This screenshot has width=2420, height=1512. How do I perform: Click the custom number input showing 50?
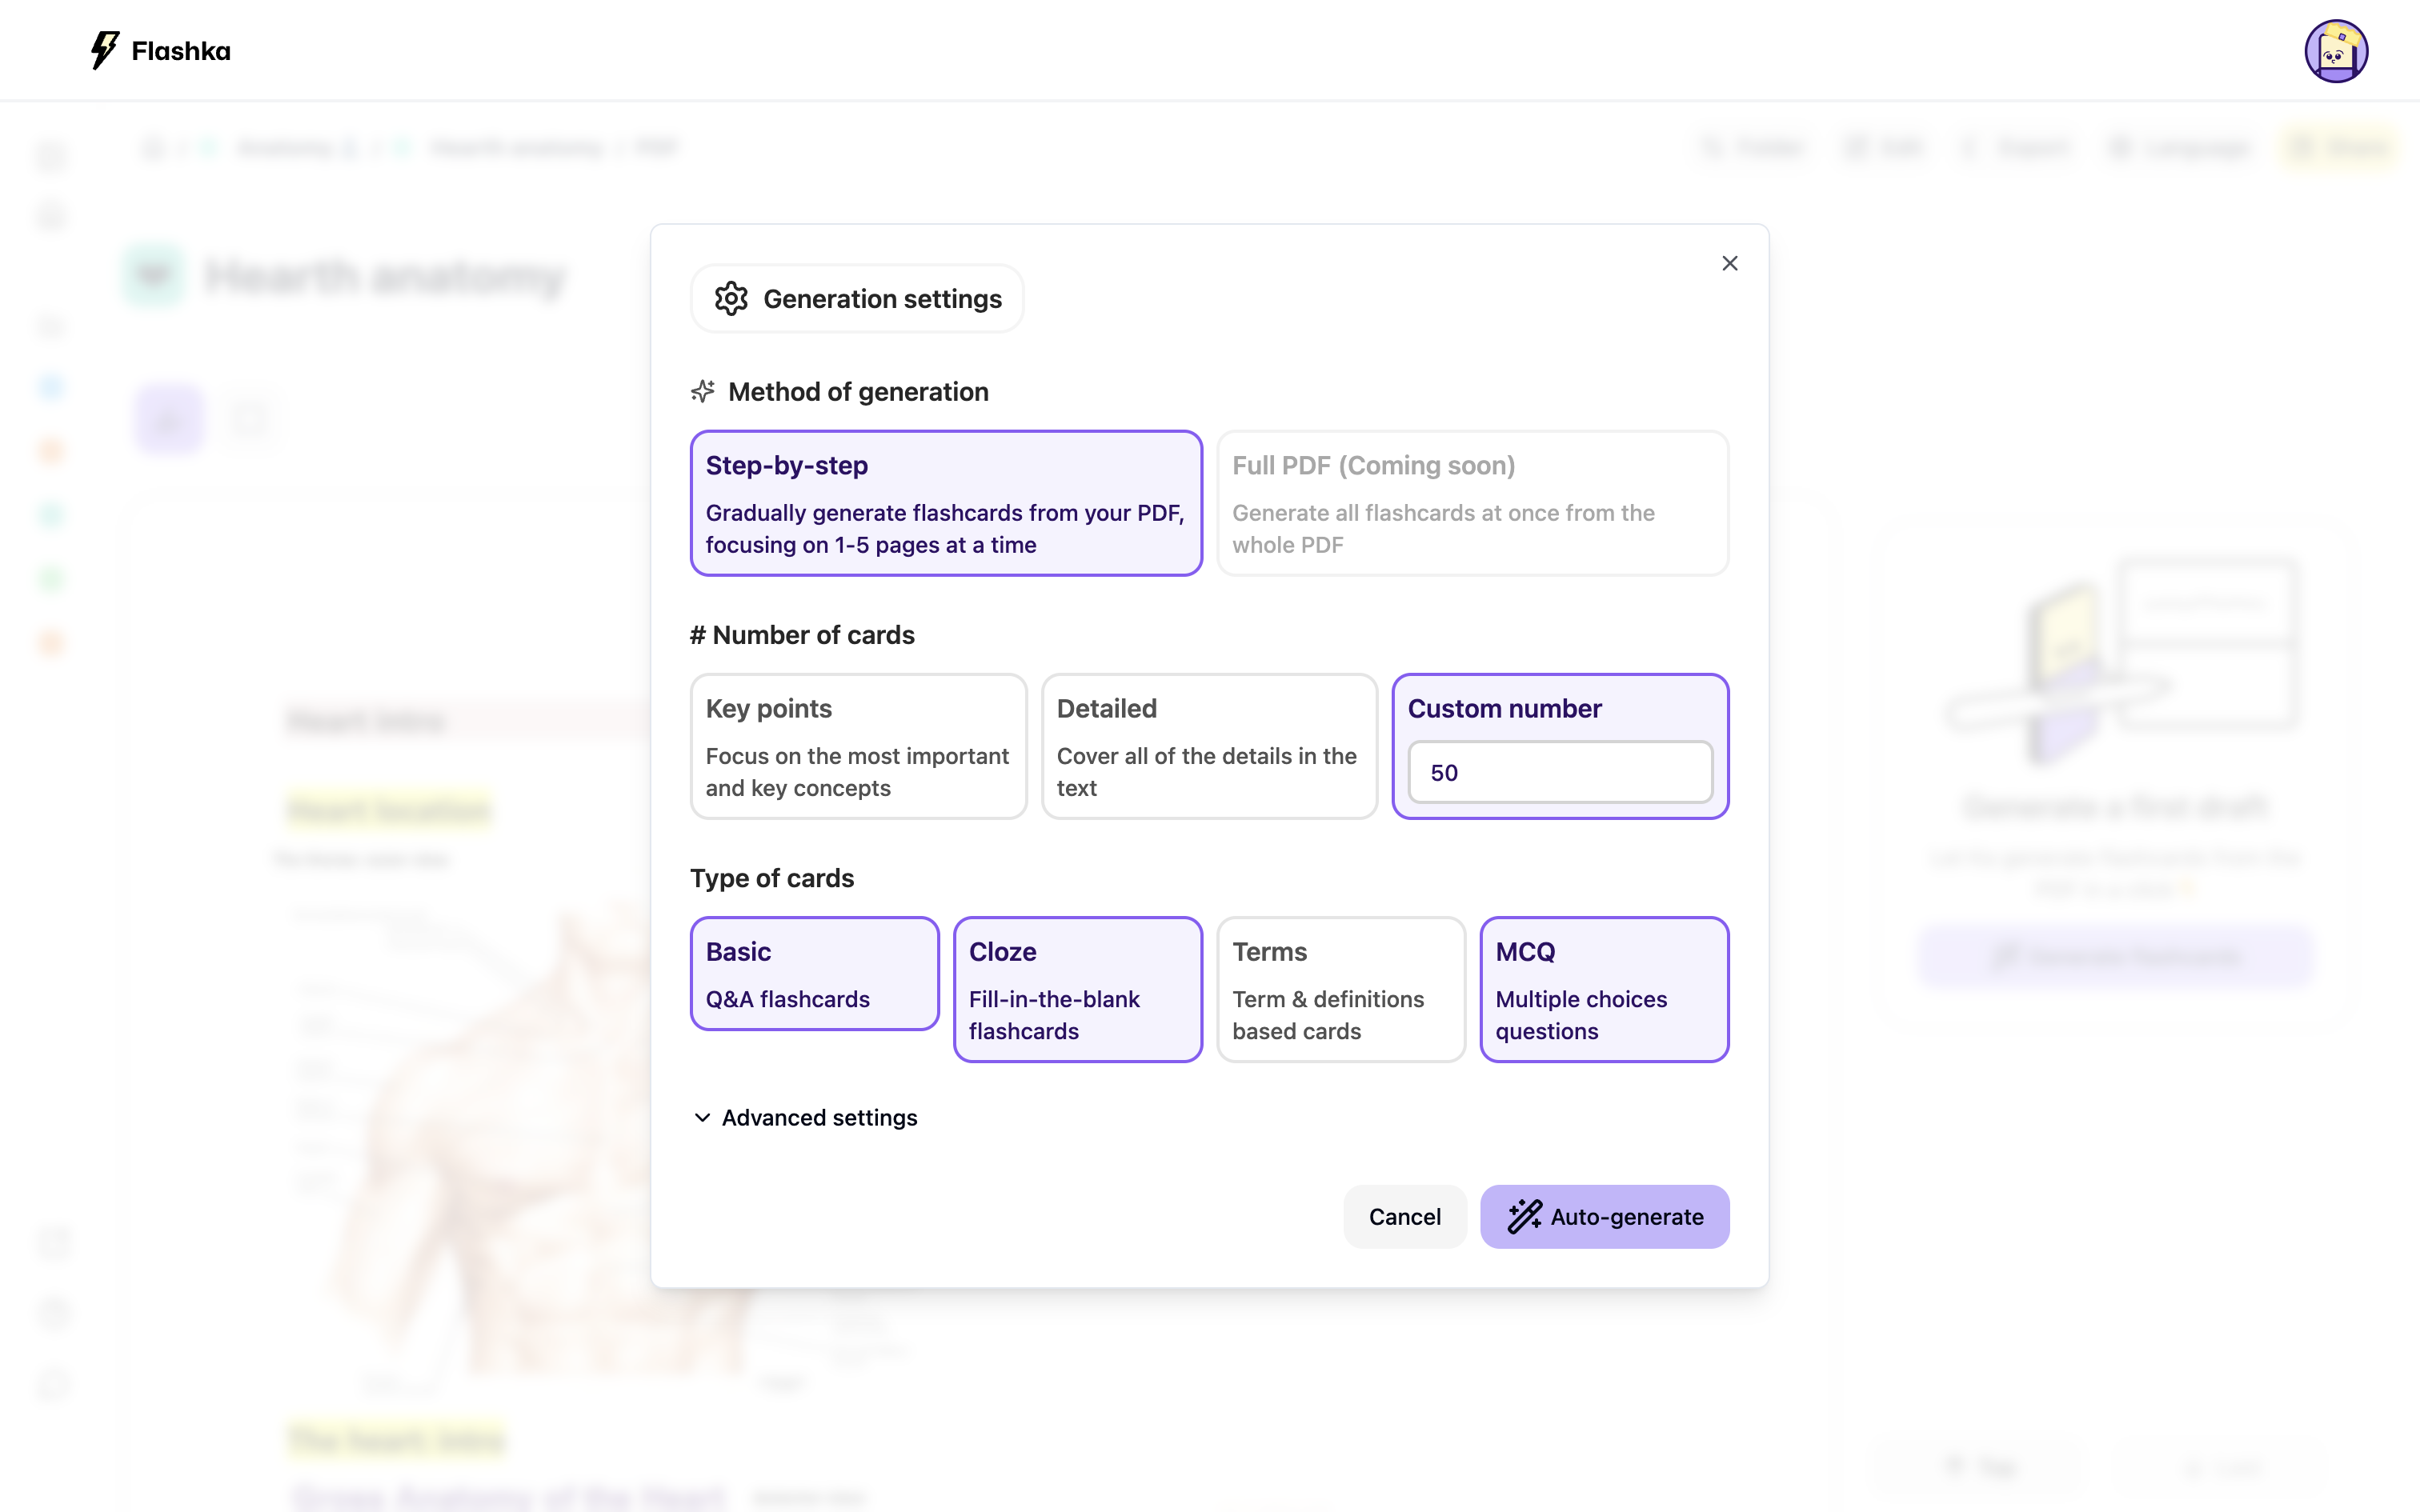tap(1560, 772)
